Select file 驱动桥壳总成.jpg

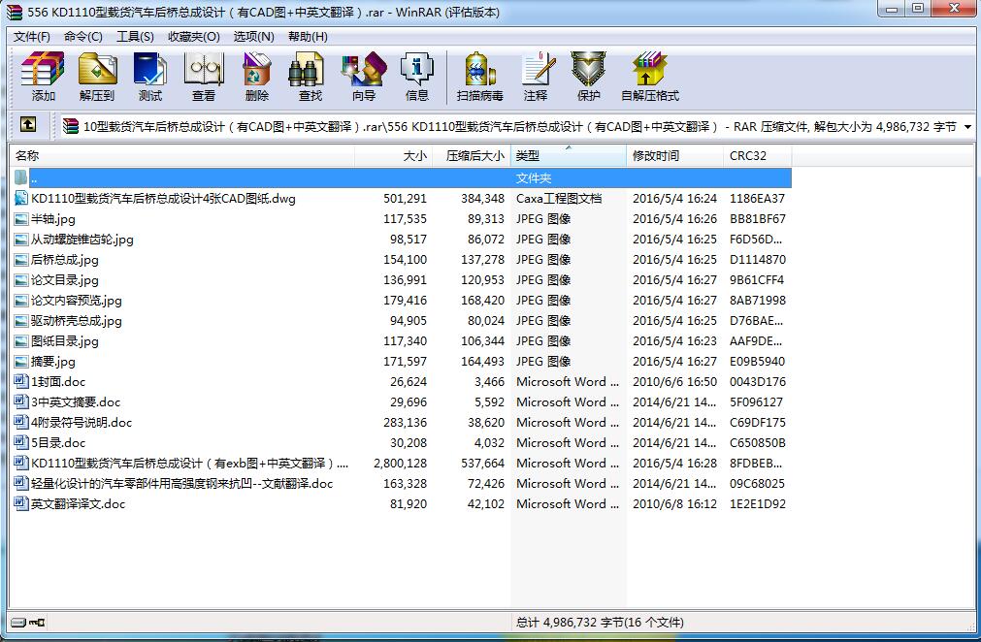(x=77, y=321)
